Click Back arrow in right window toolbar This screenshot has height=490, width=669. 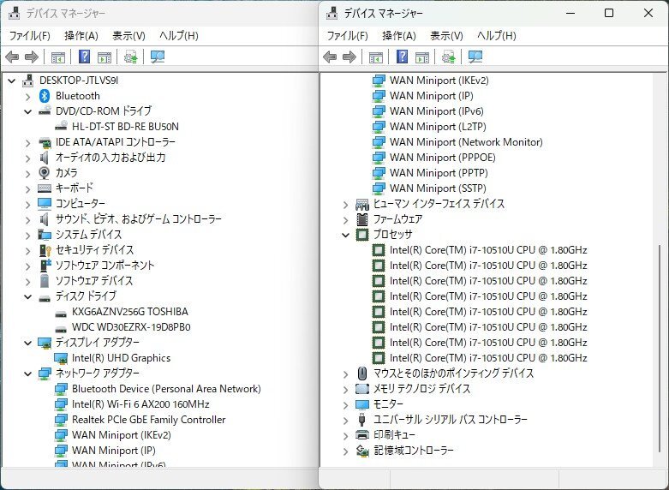tap(331, 57)
